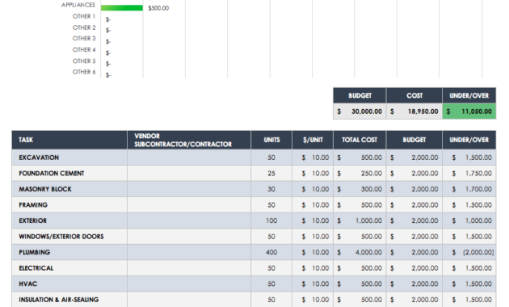Select the PLUMBING task cell
This screenshot has width=509, height=307.
point(69,252)
